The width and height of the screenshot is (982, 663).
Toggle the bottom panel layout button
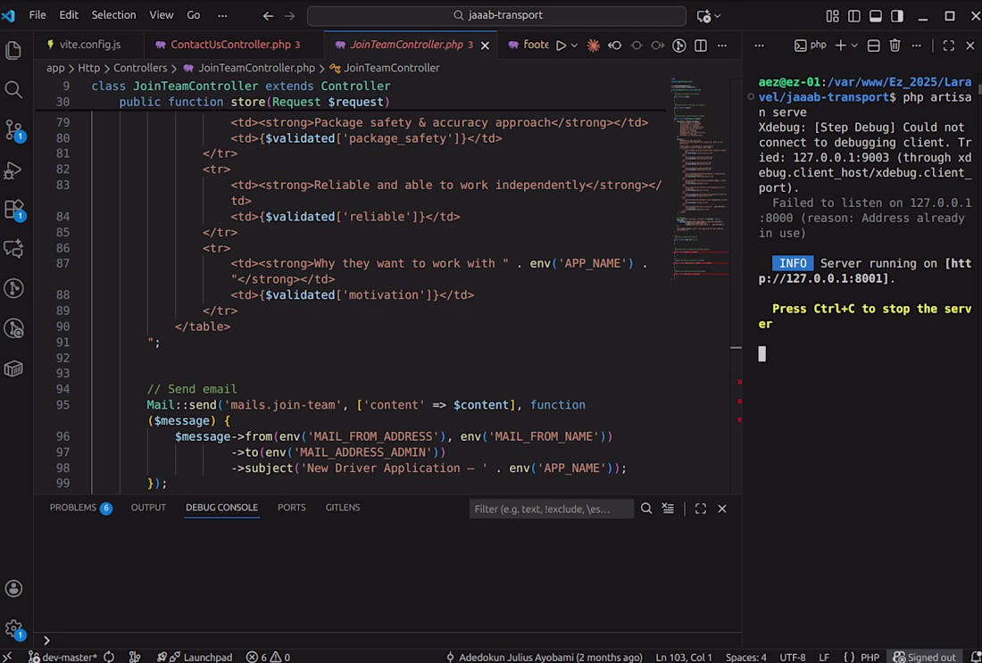(x=876, y=16)
